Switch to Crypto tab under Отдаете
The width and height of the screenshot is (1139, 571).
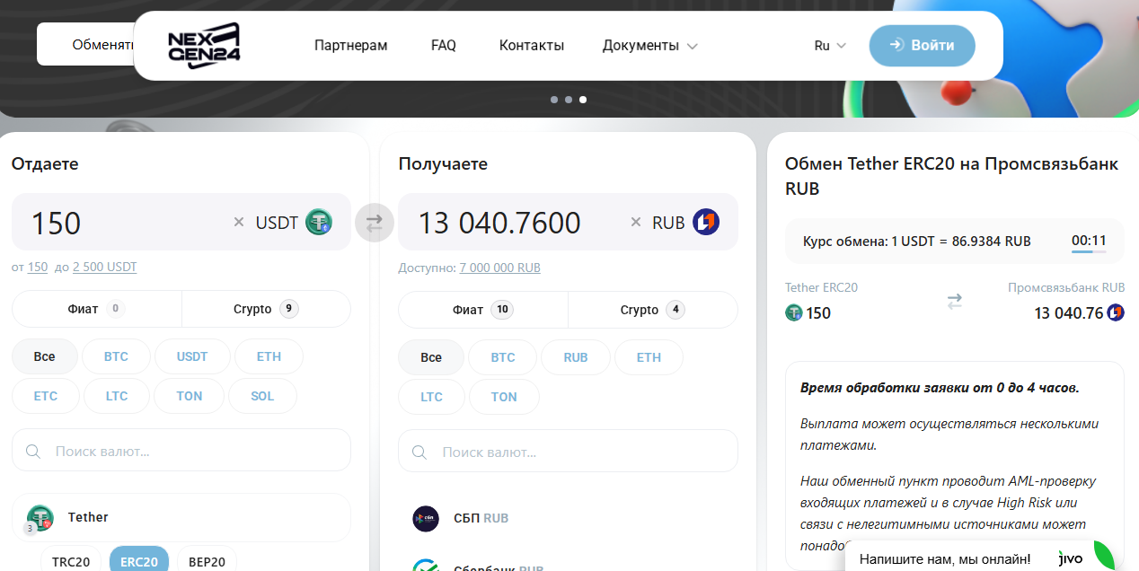tap(266, 309)
